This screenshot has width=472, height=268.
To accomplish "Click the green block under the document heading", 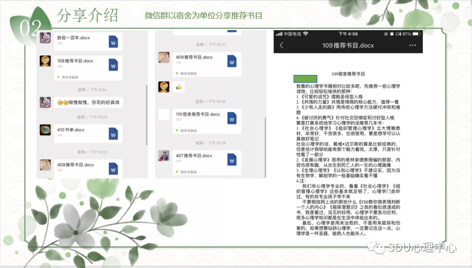I will coord(305,79).
